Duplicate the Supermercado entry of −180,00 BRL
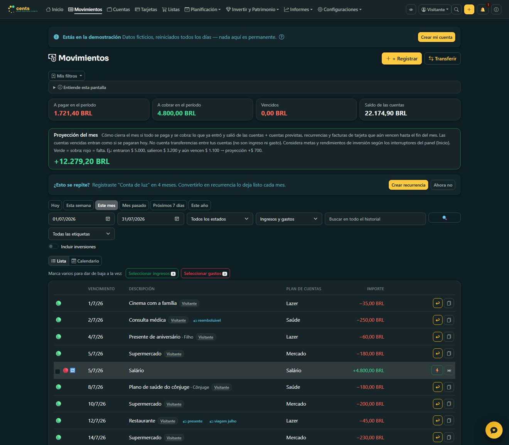Viewport: 509px width, 445px height. tap(449, 353)
